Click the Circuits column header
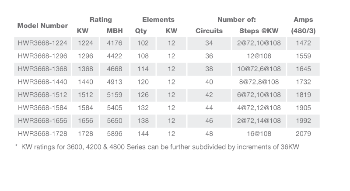350x191 pixels. 209,31
